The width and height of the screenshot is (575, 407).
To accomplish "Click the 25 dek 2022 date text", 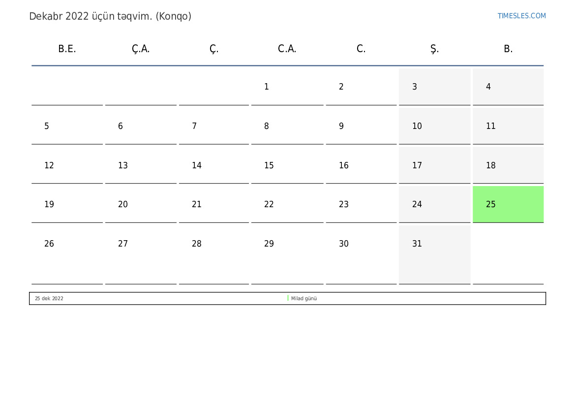I will click(x=49, y=299).
